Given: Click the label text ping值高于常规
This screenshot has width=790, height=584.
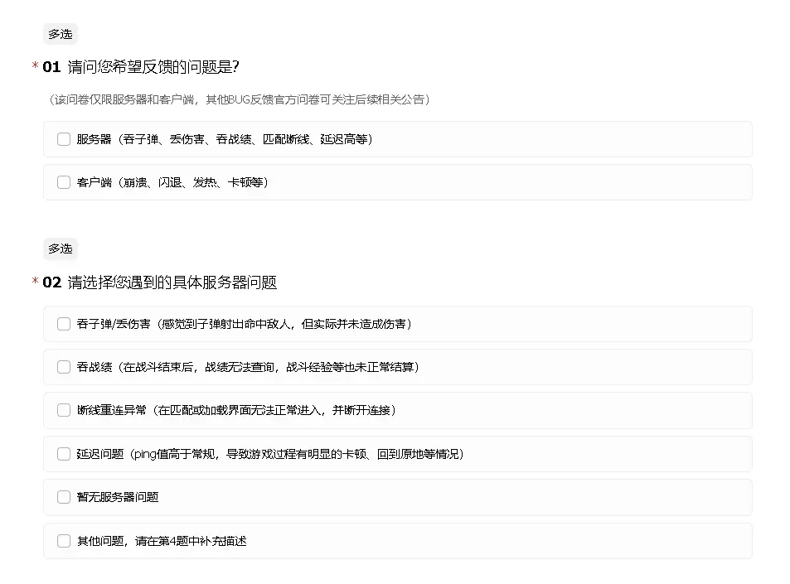Looking at the screenshot, I should point(176,455).
